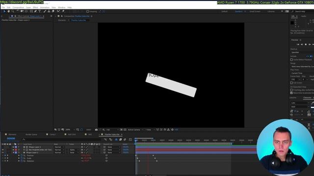
Task: Toggle 'Move time to preview time' checkbox
Action: 291,93
